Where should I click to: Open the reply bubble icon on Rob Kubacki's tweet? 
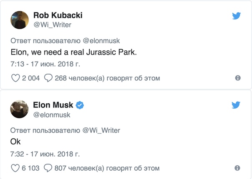48,78
